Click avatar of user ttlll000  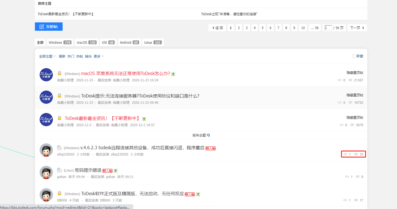point(46,195)
